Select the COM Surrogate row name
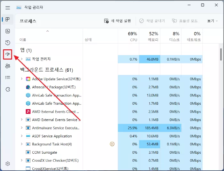224x171 pixels. point(44,152)
